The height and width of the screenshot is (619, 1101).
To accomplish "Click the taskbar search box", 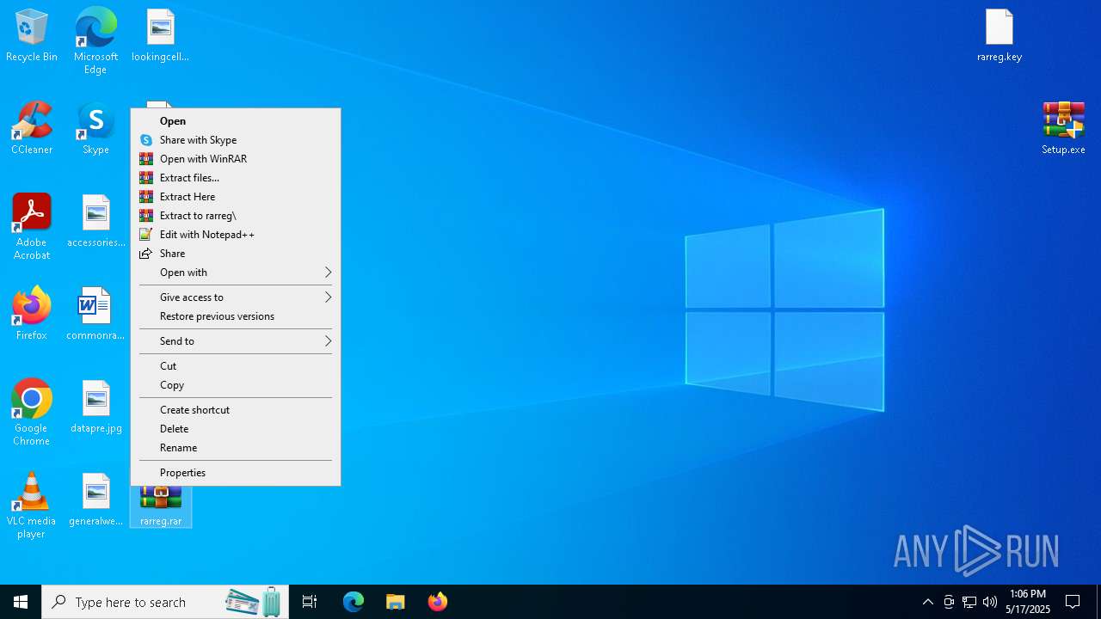I will pyautogui.click(x=167, y=602).
